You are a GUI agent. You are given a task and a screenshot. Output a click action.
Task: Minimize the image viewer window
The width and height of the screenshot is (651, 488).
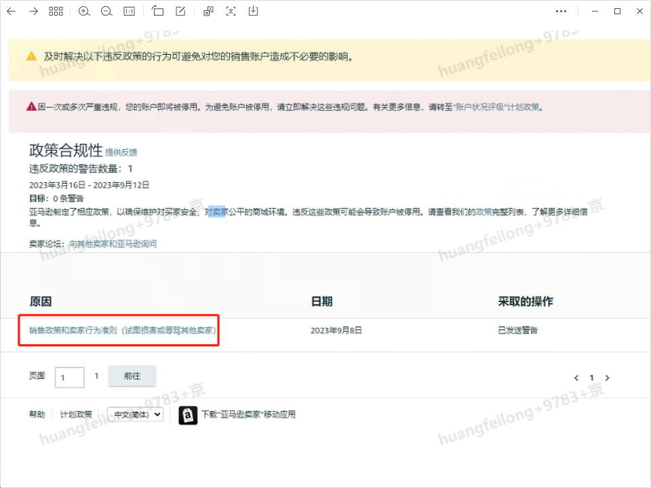pyautogui.click(x=595, y=12)
